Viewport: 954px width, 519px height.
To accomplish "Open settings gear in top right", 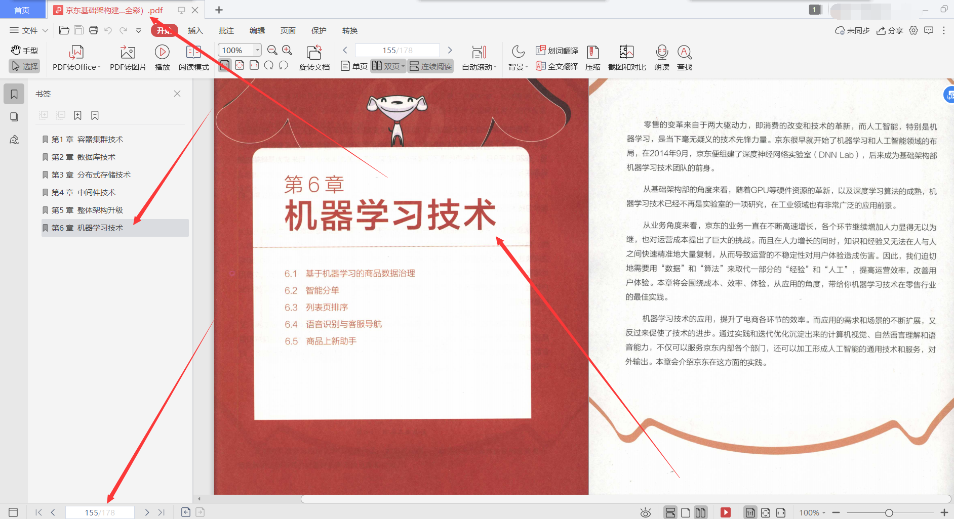I will [x=913, y=30].
